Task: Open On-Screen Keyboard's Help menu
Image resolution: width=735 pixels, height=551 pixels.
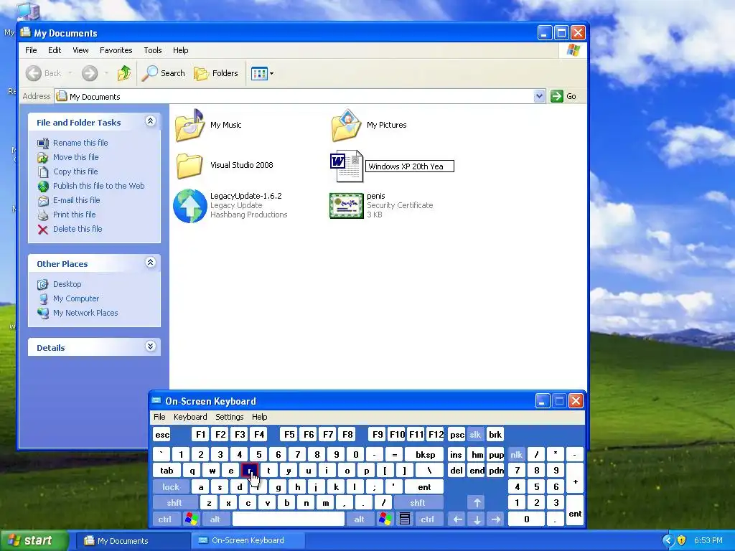Action: [x=259, y=417]
